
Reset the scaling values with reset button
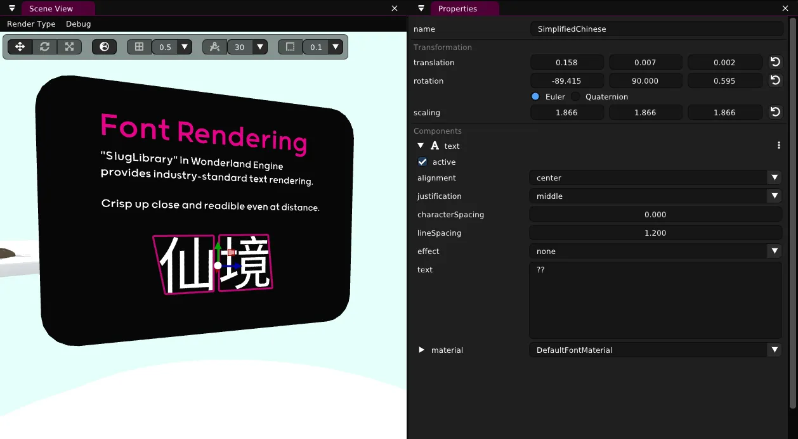[775, 112]
